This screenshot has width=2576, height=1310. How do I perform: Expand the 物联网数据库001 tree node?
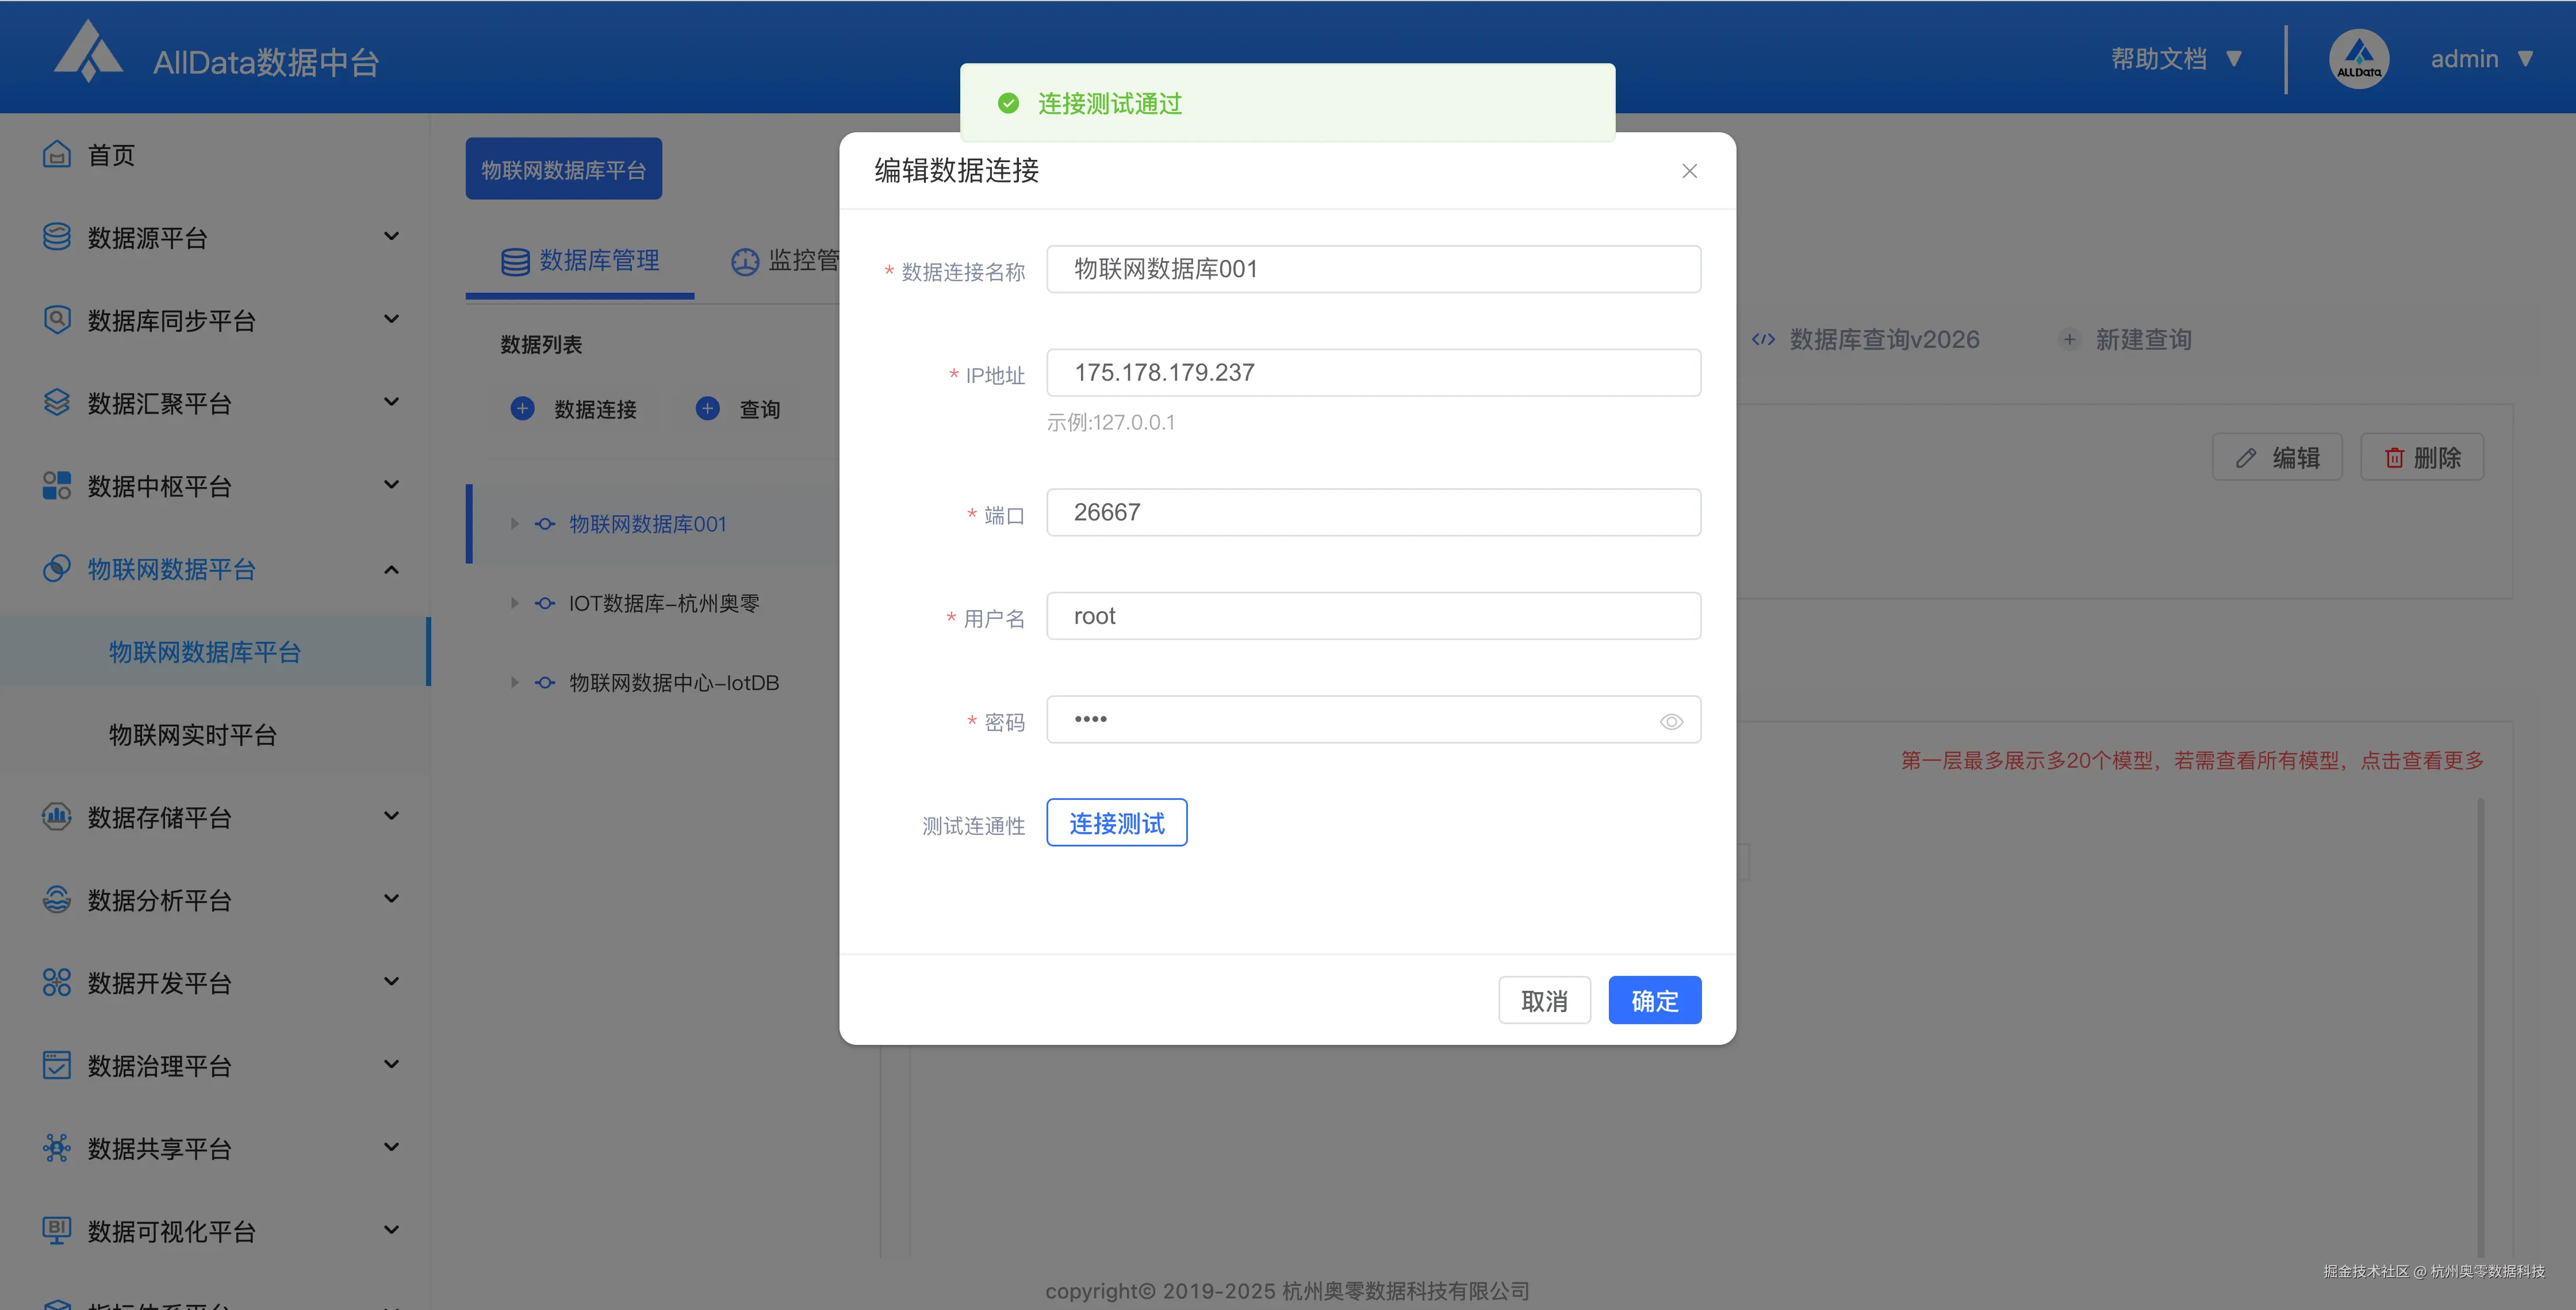[515, 524]
